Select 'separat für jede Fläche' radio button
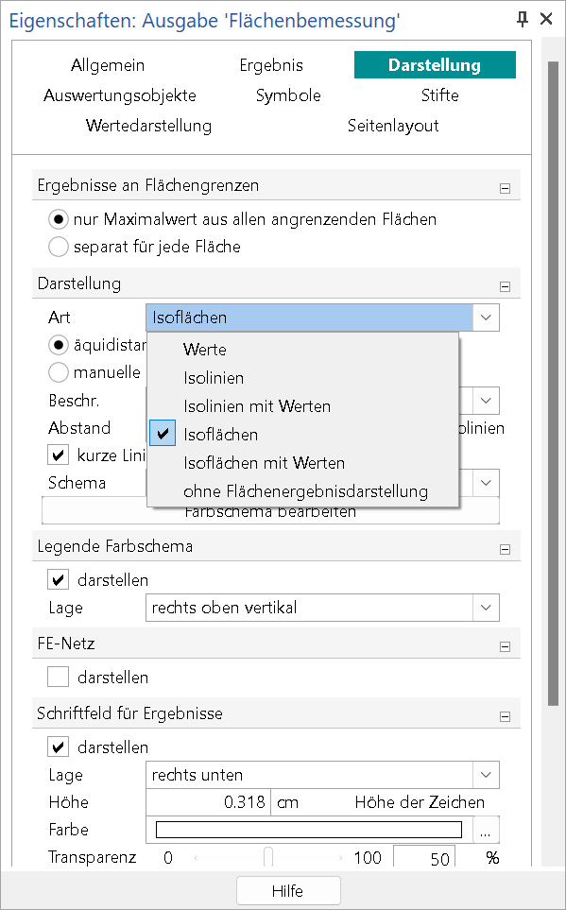This screenshot has height=910, width=566. pos(58,247)
